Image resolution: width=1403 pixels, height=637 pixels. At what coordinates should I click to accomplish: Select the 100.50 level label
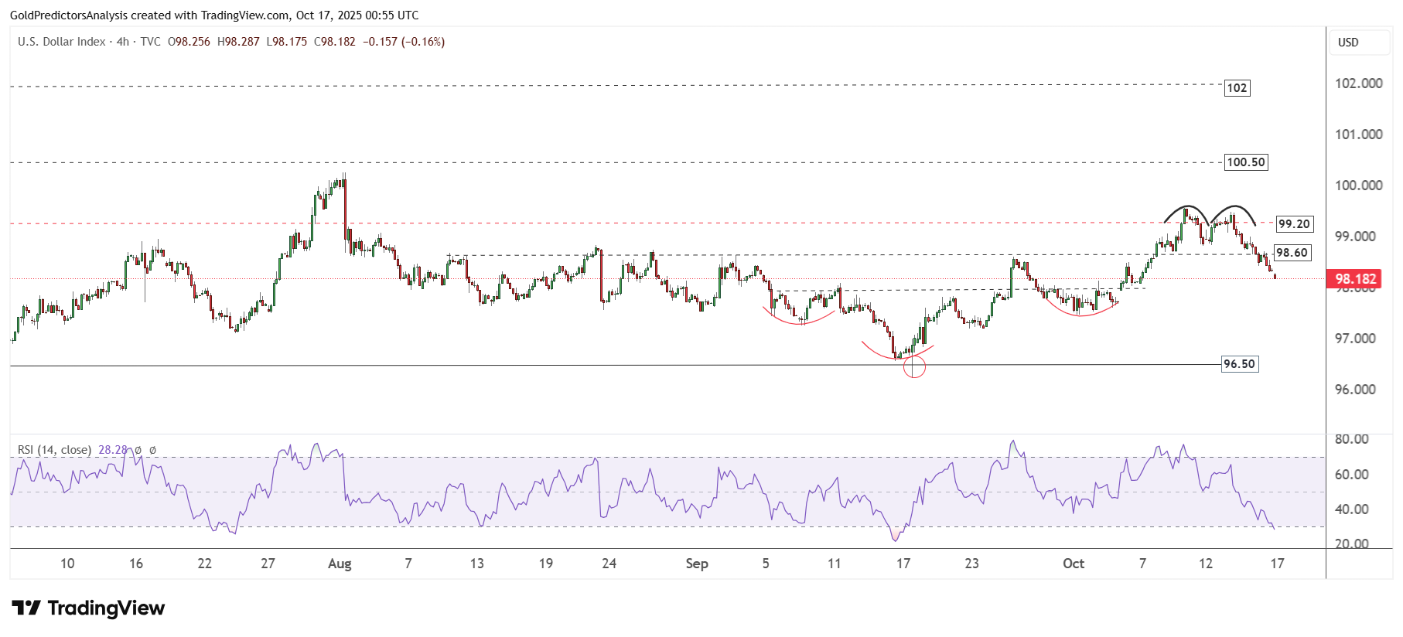1246,162
